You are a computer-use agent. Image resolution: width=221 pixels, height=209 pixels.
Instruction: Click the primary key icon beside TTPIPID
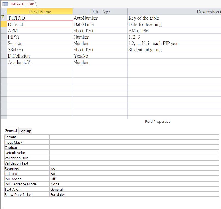3,17
